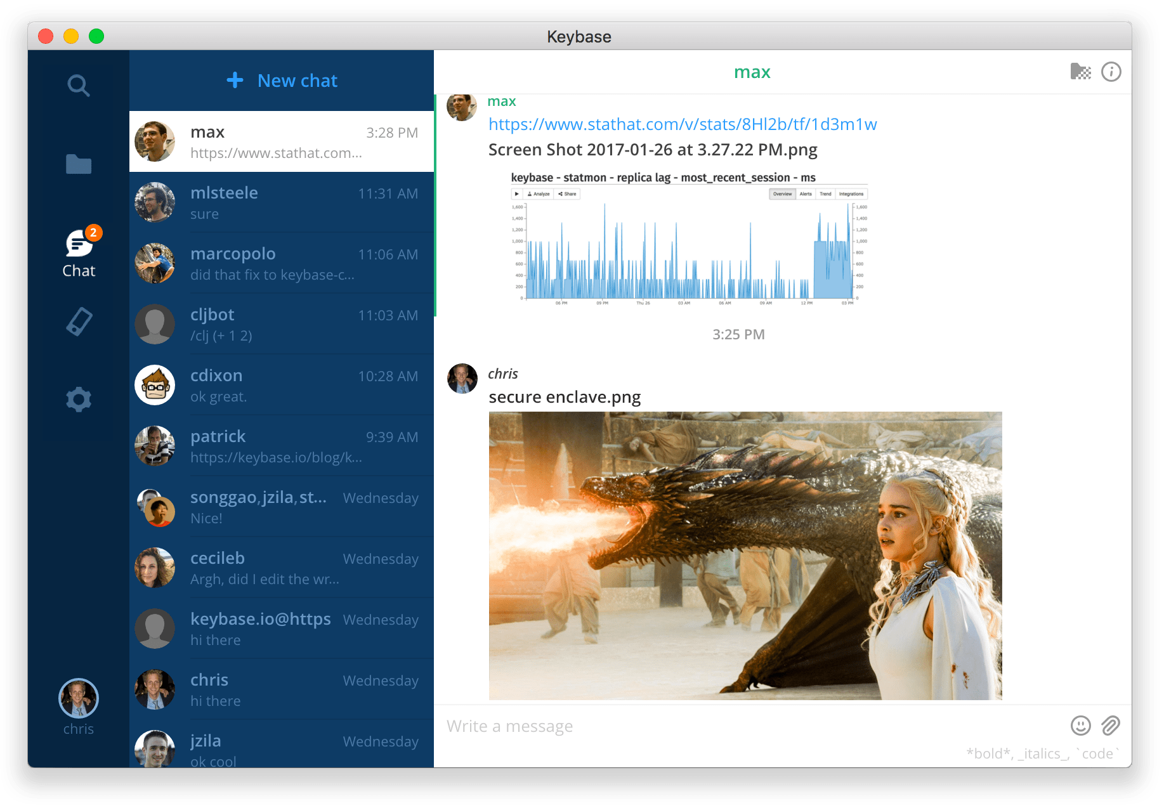Screen dimensions: 1164x808
Task: Click the secure enclave.png filename text
Action: click(565, 398)
